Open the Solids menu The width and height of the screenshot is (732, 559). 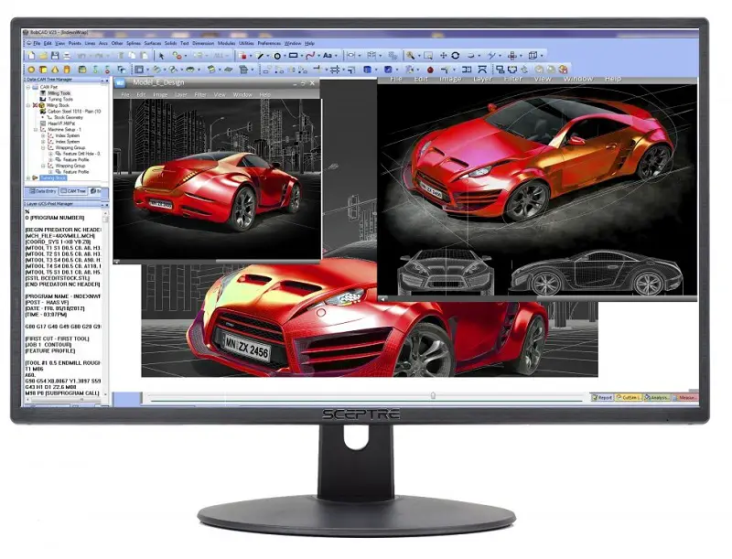[x=170, y=43]
